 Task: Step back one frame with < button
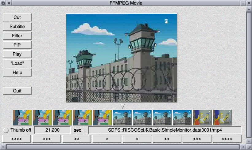pyautogui.click(x=107, y=139)
